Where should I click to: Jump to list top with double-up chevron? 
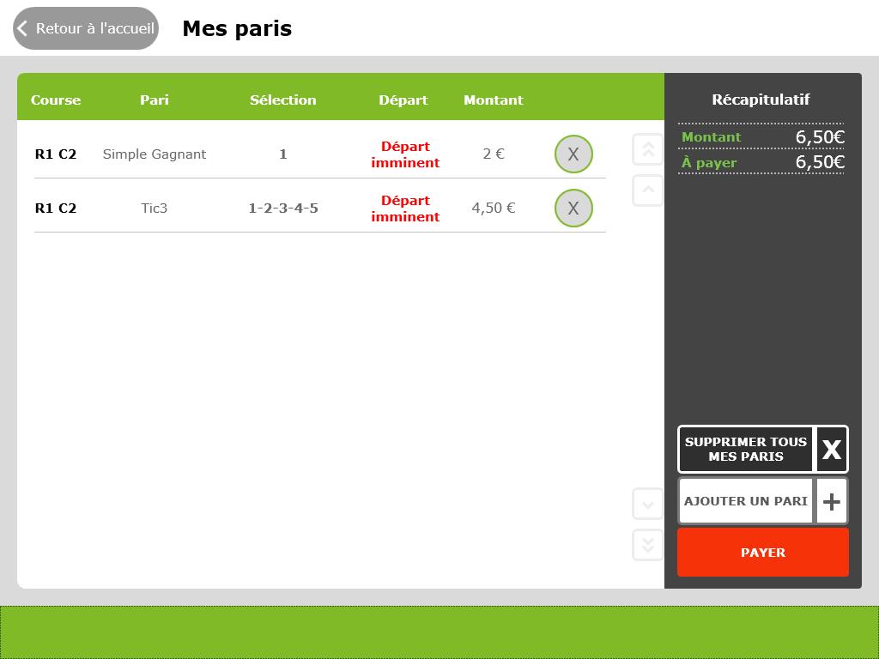pos(648,149)
